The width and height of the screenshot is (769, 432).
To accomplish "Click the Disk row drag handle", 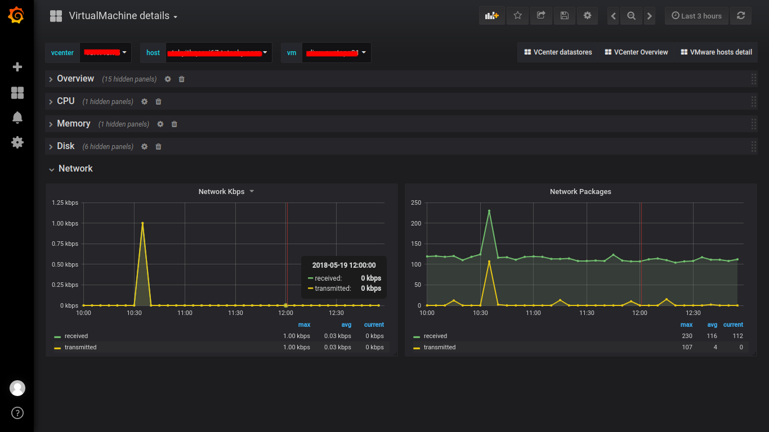I will click(x=753, y=147).
